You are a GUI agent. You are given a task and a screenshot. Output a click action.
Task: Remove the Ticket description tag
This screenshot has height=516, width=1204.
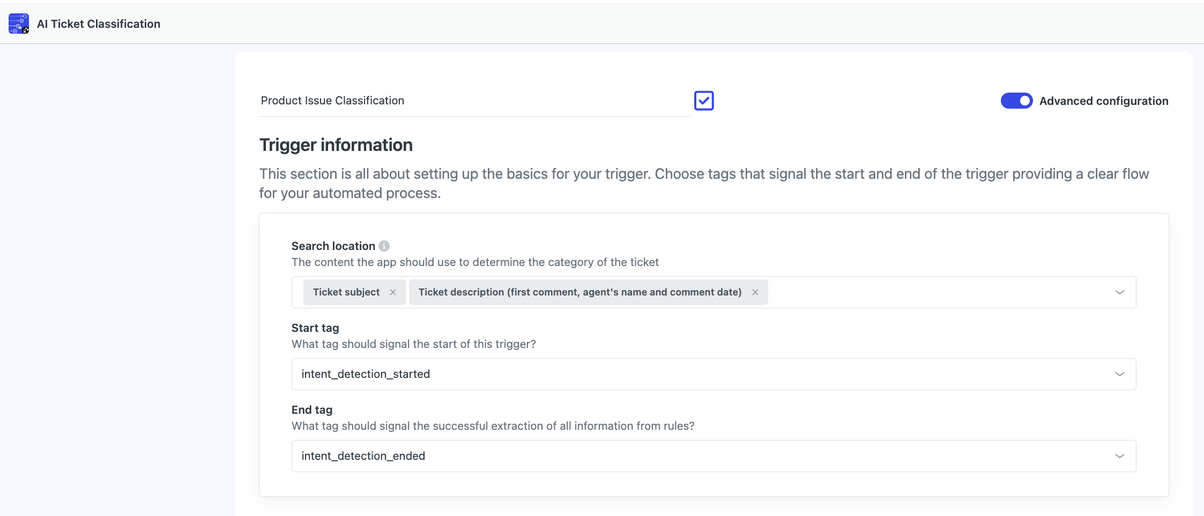click(755, 292)
